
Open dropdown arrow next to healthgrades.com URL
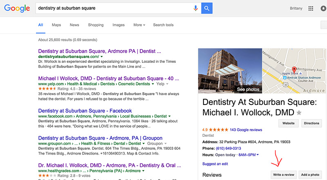click(x=143, y=171)
